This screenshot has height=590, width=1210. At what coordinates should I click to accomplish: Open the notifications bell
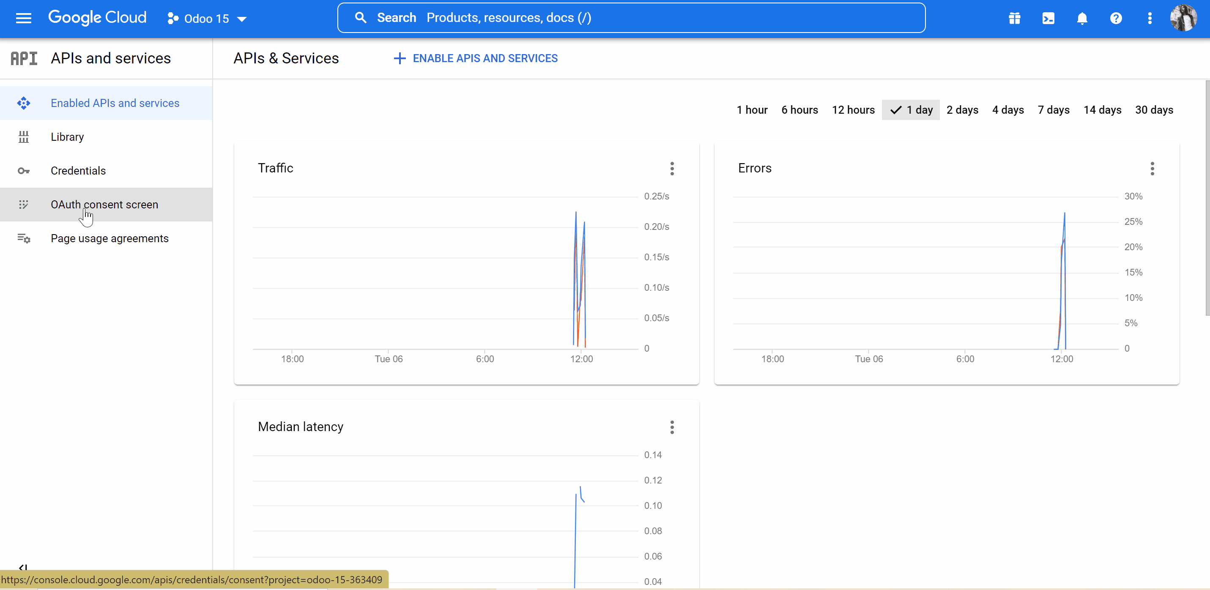[x=1082, y=18]
